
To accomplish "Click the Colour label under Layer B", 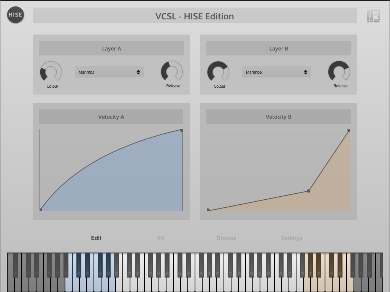I will coord(219,86).
